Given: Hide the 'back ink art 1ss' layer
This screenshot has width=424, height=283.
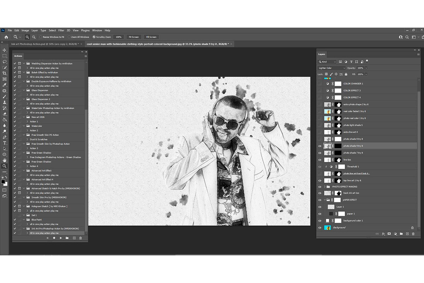Looking at the screenshot, I should pos(320,193).
